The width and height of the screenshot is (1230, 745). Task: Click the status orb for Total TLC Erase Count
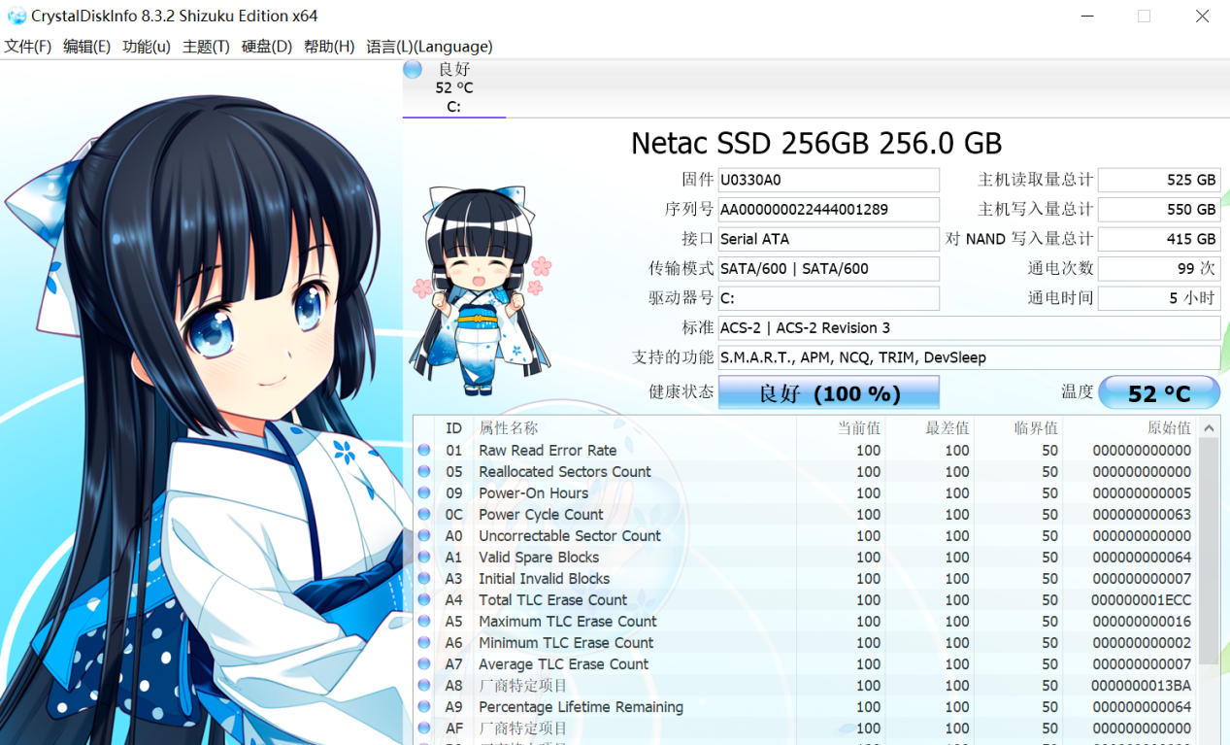click(x=424, y=599)
